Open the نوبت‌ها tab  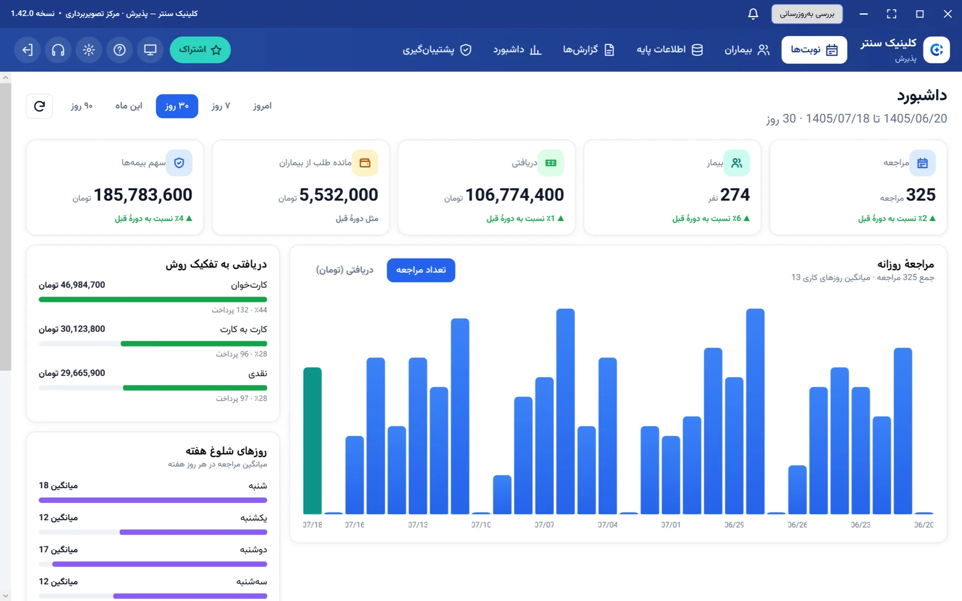pyautogui.click(x=814, y=50)
